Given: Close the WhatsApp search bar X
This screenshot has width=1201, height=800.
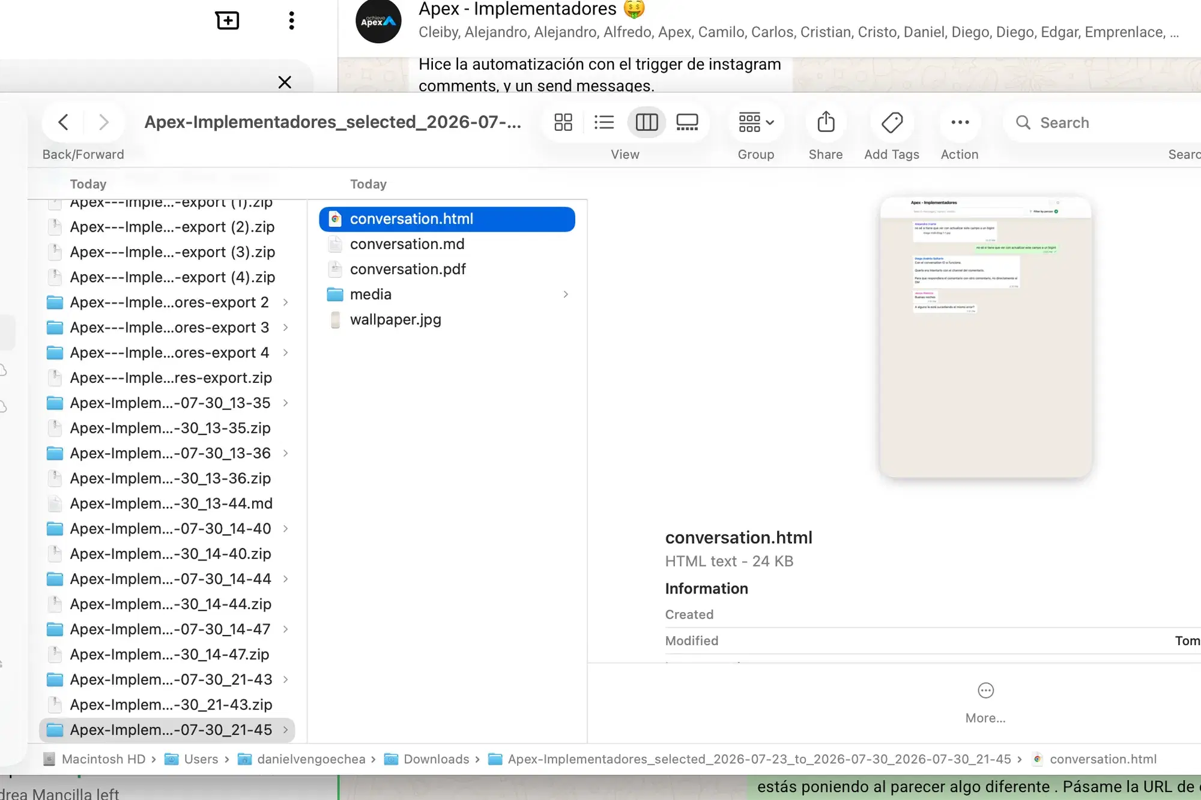Looking at the screenshot, I should (x=285, y=82).
